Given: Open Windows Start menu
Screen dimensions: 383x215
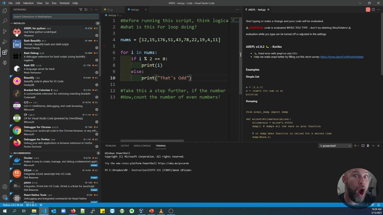Looking at the screenshot, I should click(x=4, y=211).
